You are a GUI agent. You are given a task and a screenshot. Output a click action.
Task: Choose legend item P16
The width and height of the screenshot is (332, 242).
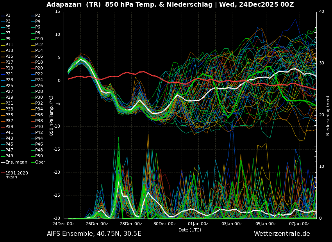[37, 56]
